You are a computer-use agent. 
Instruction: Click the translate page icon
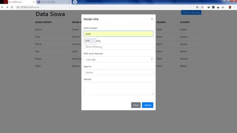click(x=197, y=7)
